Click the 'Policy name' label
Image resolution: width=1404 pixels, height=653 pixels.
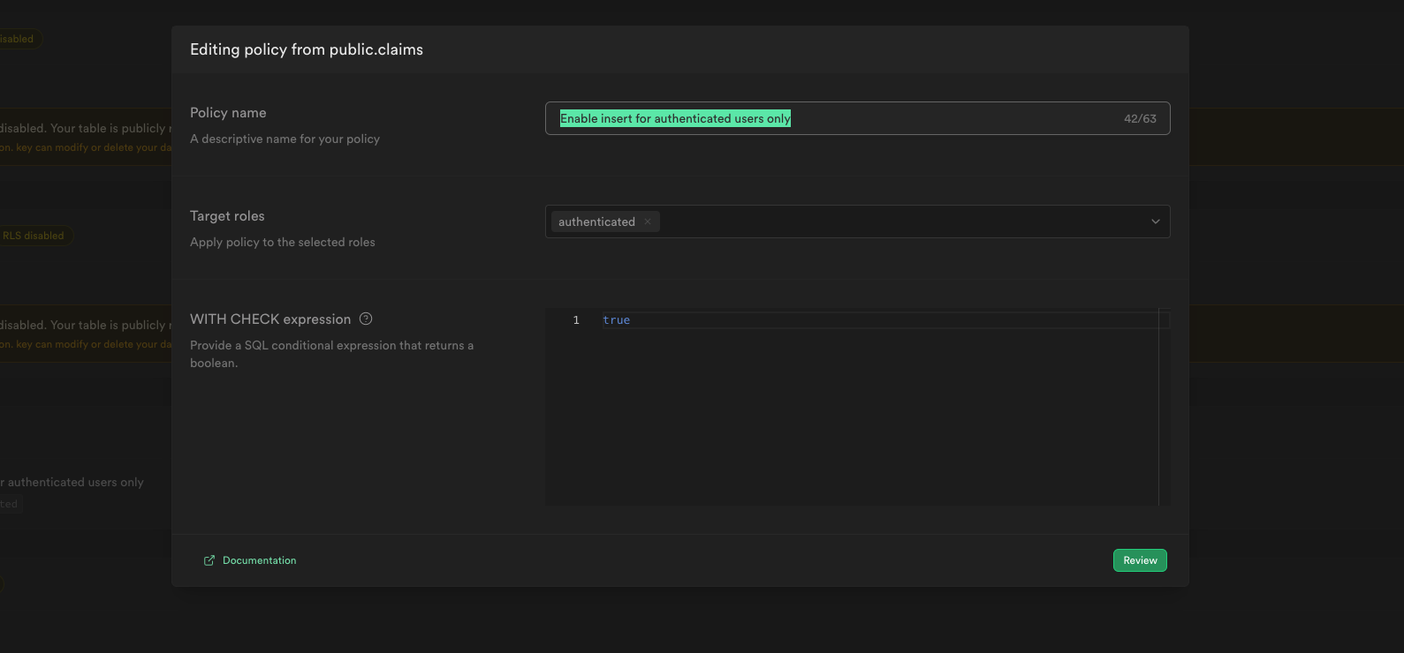click(228, 113)
